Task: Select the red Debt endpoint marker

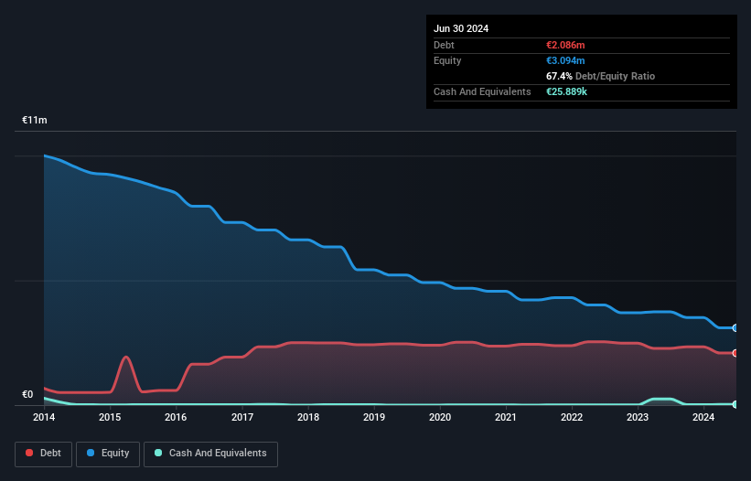Action: 735,353
